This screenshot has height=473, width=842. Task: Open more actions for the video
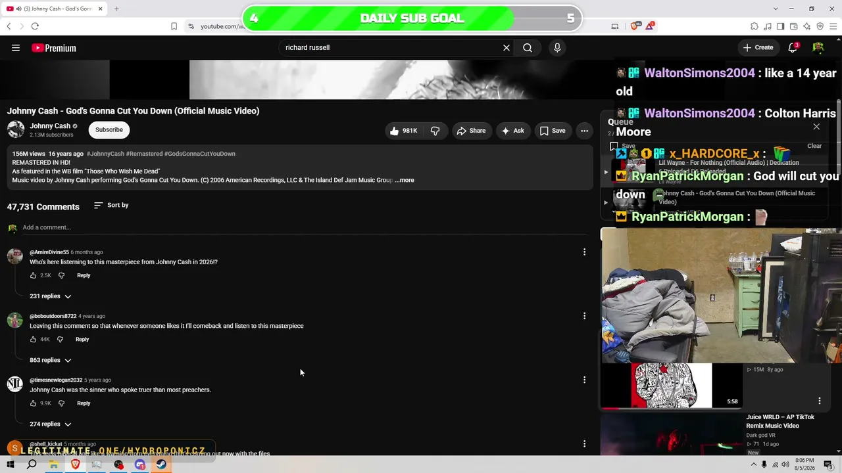coord(584,131)
